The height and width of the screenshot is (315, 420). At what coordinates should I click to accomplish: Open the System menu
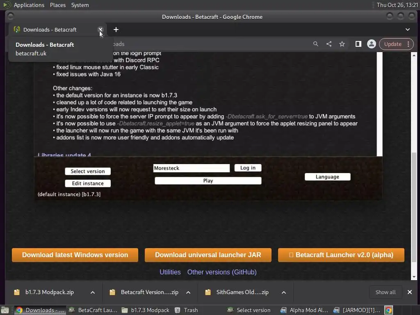coord(80,5)
